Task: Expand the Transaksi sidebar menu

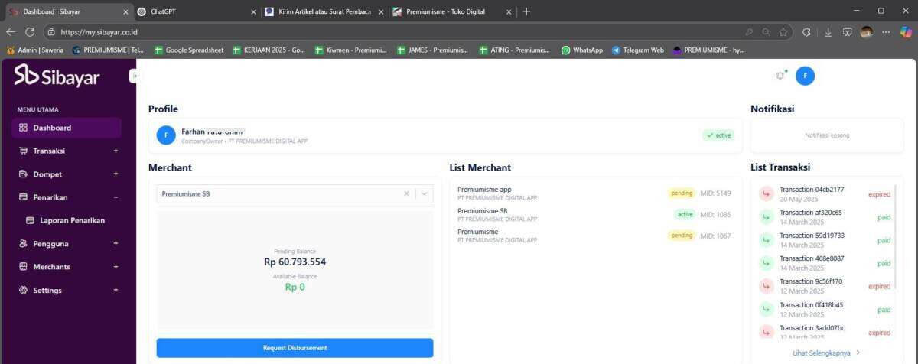Action: pyautogui.click(x=68, y=151)
